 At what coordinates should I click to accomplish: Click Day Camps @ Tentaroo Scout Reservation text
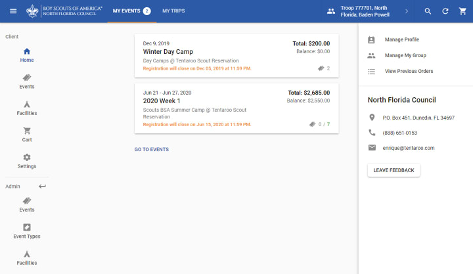click(191, 60)
